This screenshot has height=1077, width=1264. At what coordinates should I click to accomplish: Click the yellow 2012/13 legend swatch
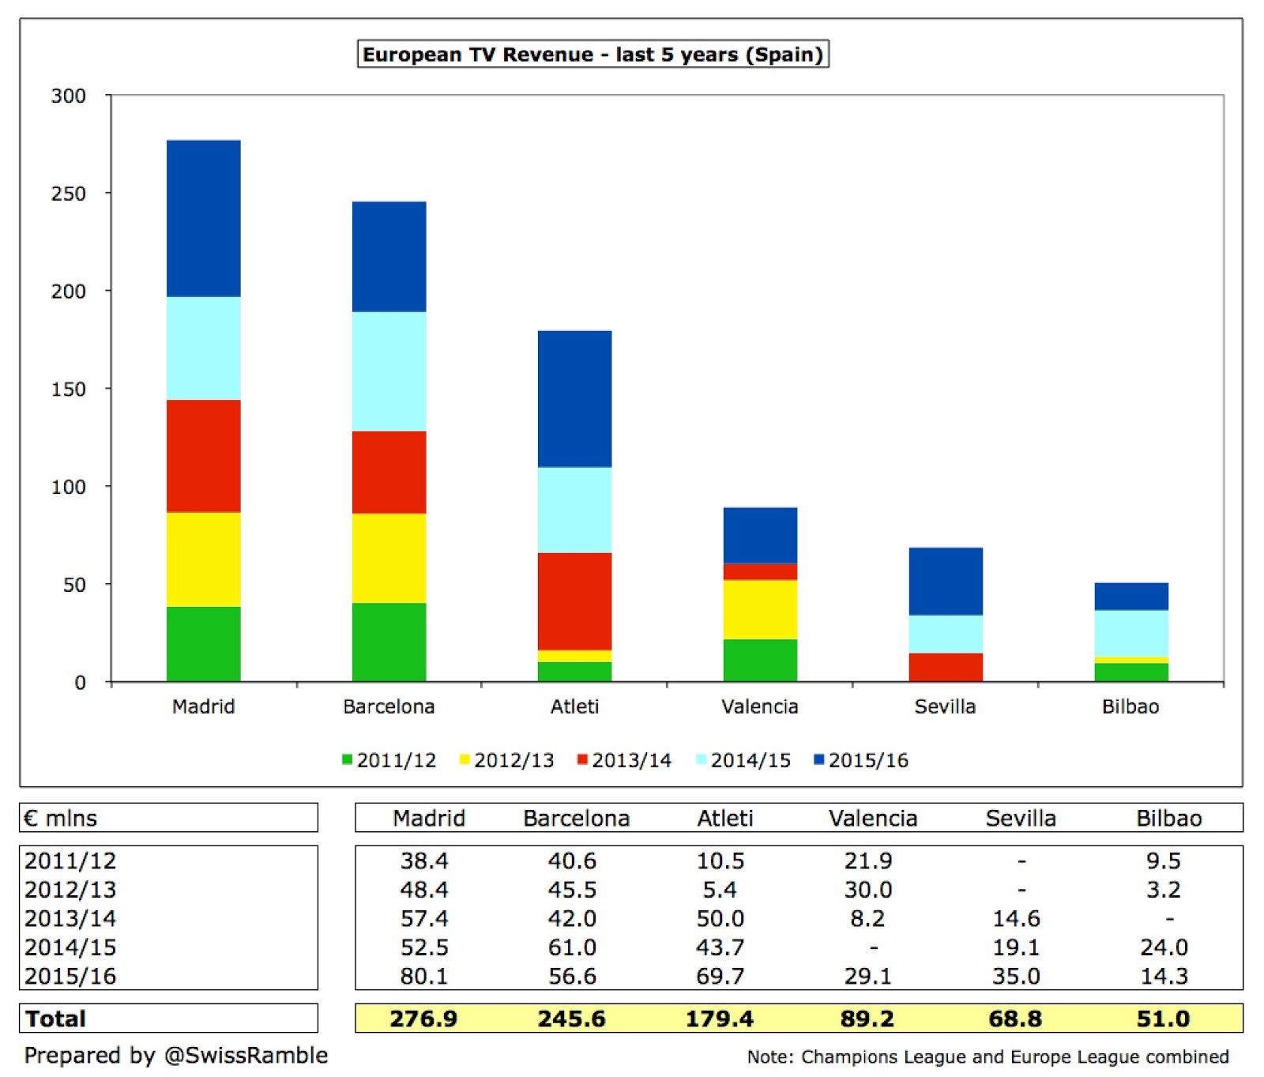pos(465,759)
